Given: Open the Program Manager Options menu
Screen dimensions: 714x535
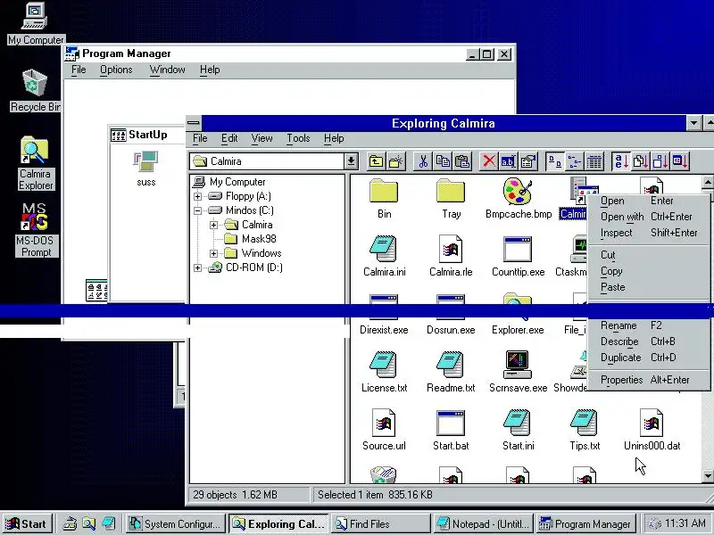Looking at the screenshot, I should pyautogui.click(x=116, y=70).
